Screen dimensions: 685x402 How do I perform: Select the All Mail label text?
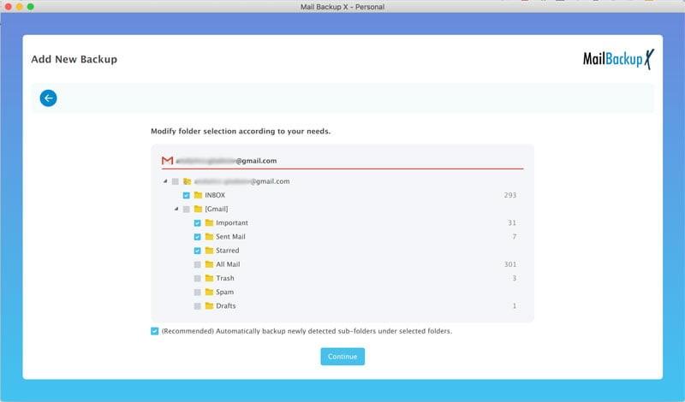(228, 264)
